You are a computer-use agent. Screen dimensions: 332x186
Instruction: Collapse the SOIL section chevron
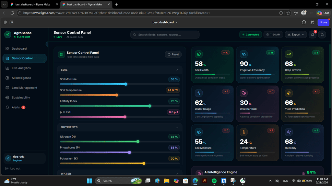(x=177, y=70)
